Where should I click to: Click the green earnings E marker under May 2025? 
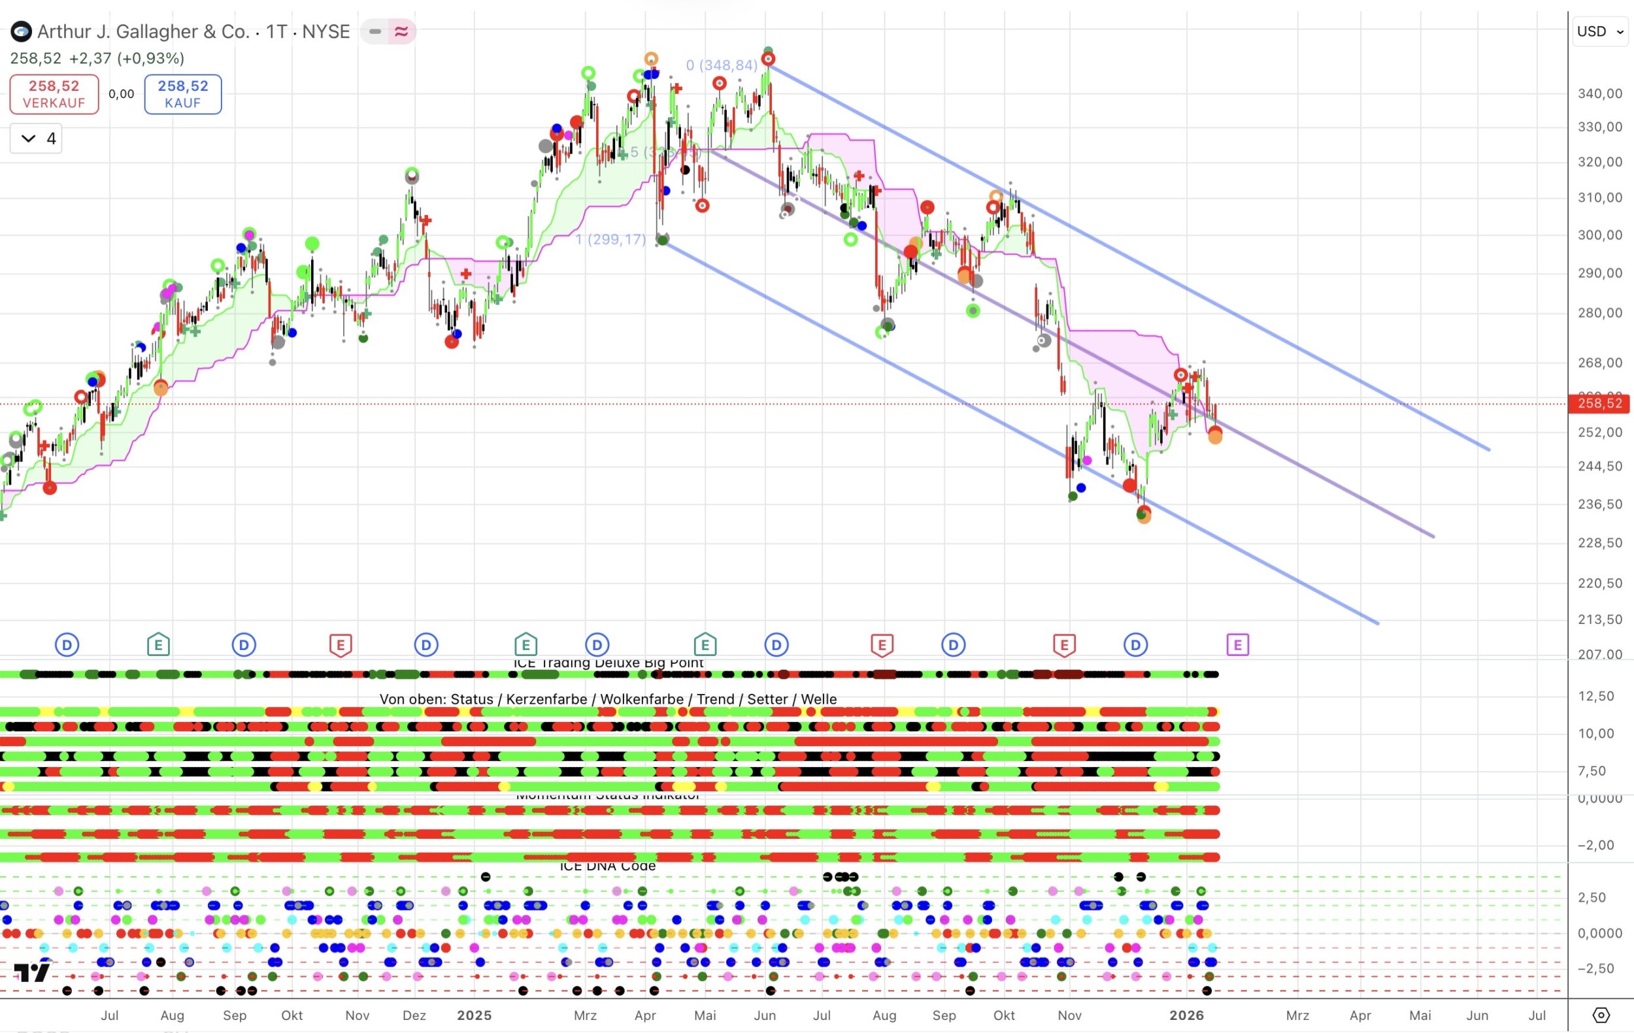(705, 644)
